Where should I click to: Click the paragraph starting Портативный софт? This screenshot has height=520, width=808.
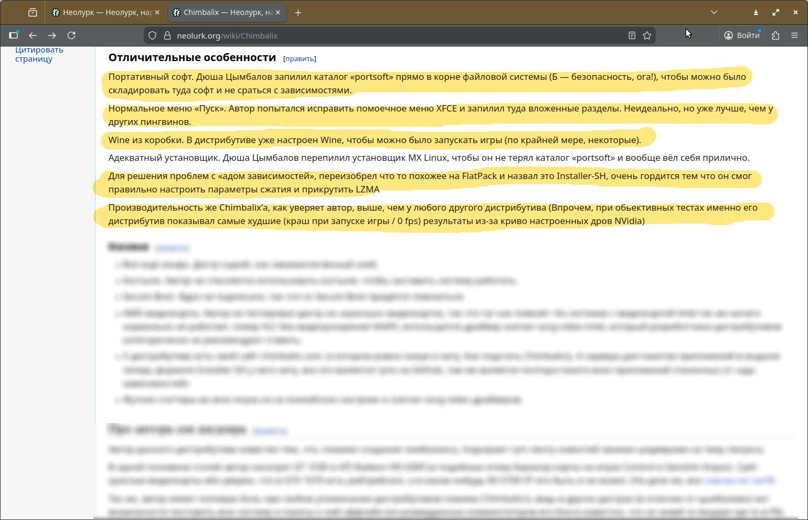[427, 83]
